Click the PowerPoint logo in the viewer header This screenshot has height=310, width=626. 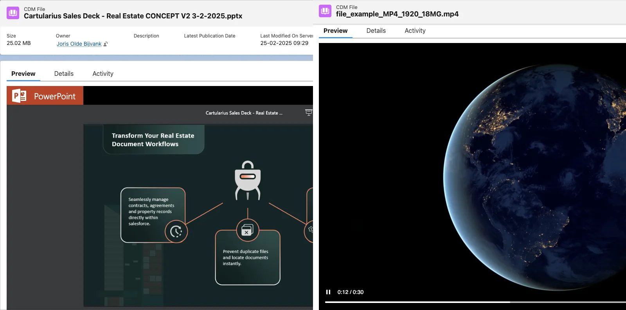click(x=19, y=96)
